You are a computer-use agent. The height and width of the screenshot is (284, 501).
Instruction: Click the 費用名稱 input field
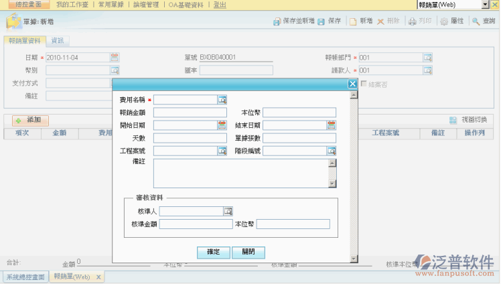(x=186, y=100)
